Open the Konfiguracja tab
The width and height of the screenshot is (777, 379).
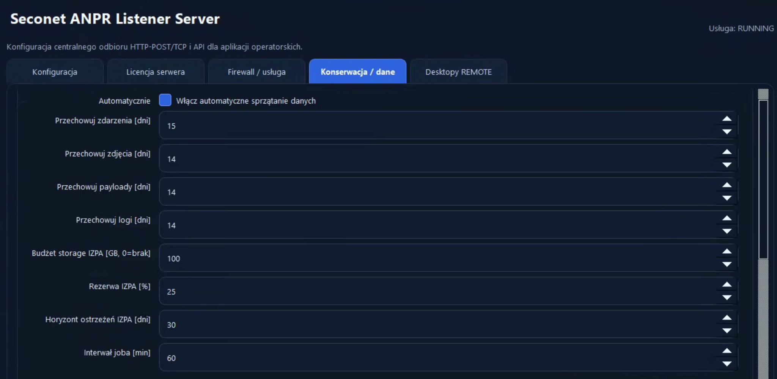click(55, 72)
